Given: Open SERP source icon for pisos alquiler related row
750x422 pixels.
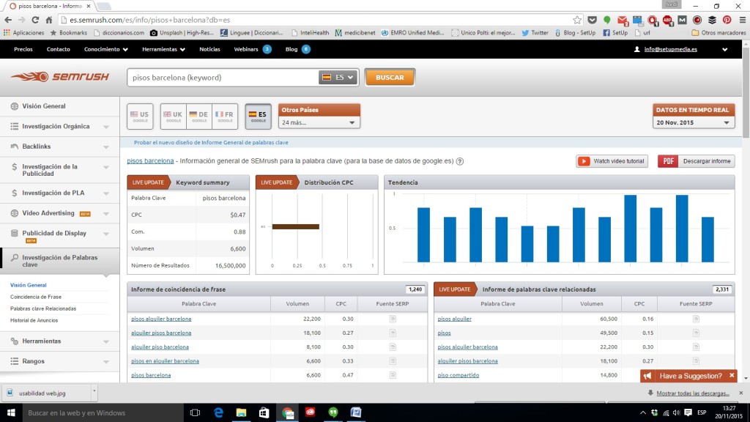Looking at the screenshot, I should point(696,319).
